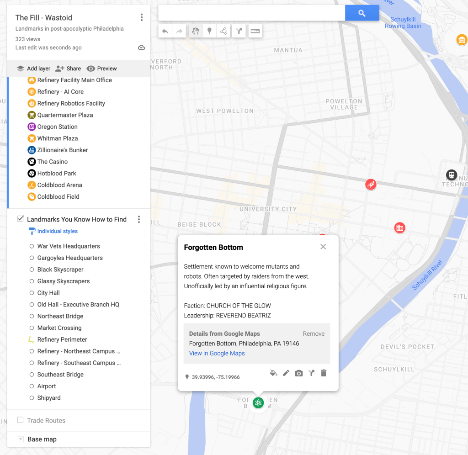
Task: Select Shipyard item
Action: click(48, 398)
